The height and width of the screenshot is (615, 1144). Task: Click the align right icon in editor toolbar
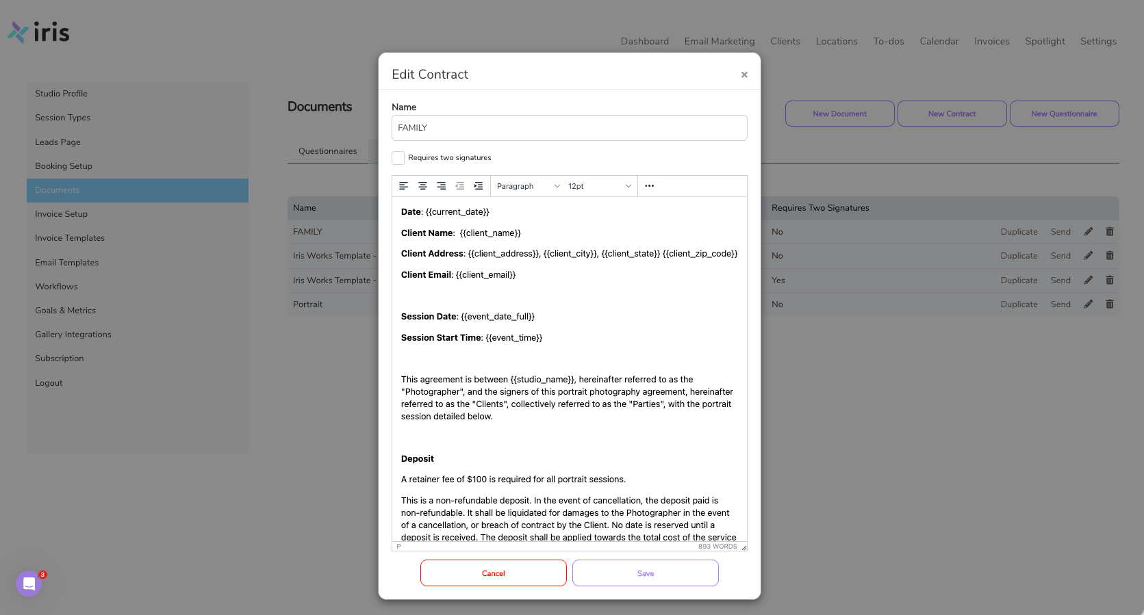coord(441,186)
